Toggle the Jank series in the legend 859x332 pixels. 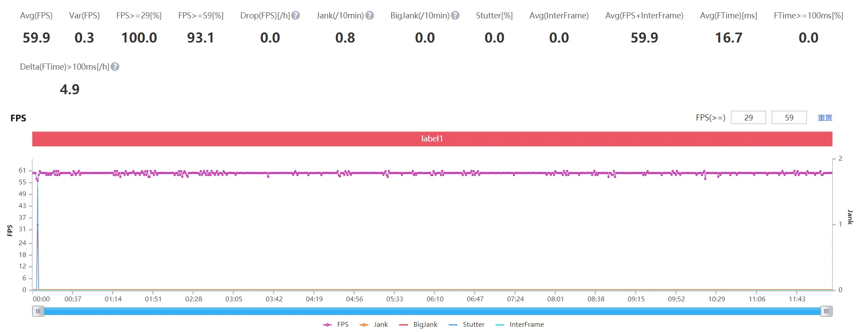click(374, 325)
